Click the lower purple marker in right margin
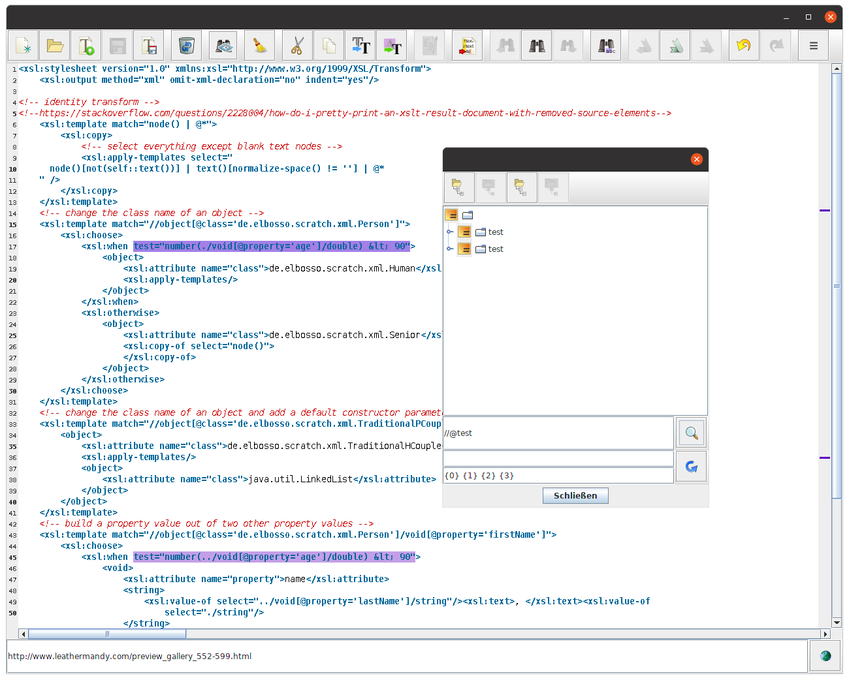Screen dimensions: 849x680 [825, 457]
